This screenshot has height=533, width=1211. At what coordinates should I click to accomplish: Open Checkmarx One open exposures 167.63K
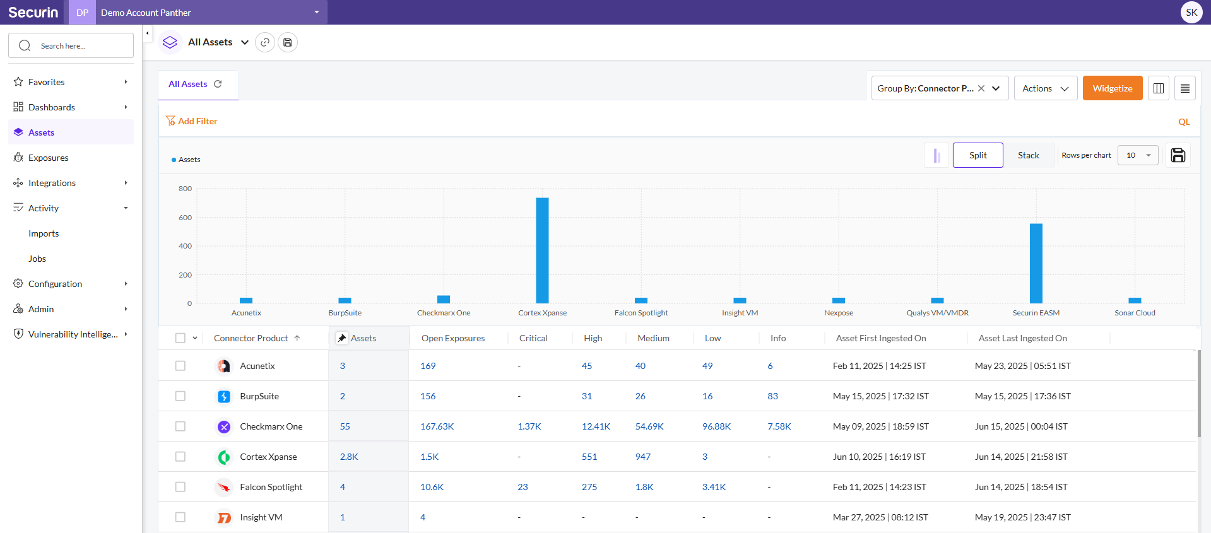437,426
